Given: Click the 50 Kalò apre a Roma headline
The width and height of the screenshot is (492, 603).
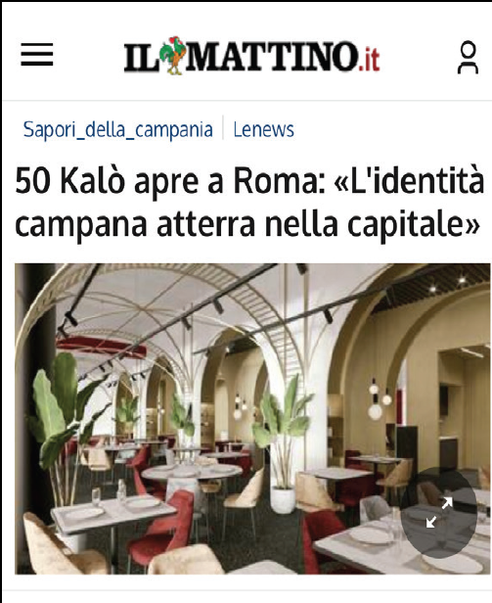Looking at the screenshot, I should click(249, 203).
